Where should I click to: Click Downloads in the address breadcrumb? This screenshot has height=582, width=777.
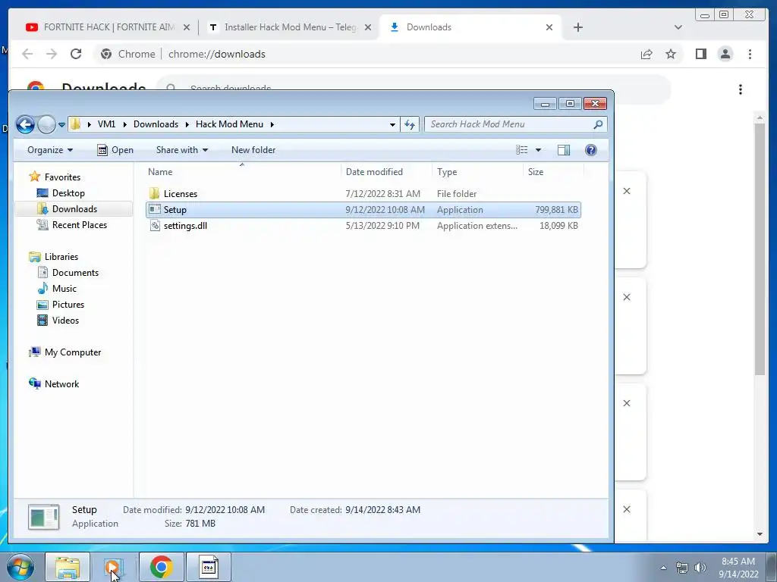156,124
